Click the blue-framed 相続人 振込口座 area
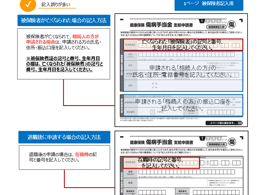Image resolution: width=275 pixels, height=195 pixels. tap(182, 105)
